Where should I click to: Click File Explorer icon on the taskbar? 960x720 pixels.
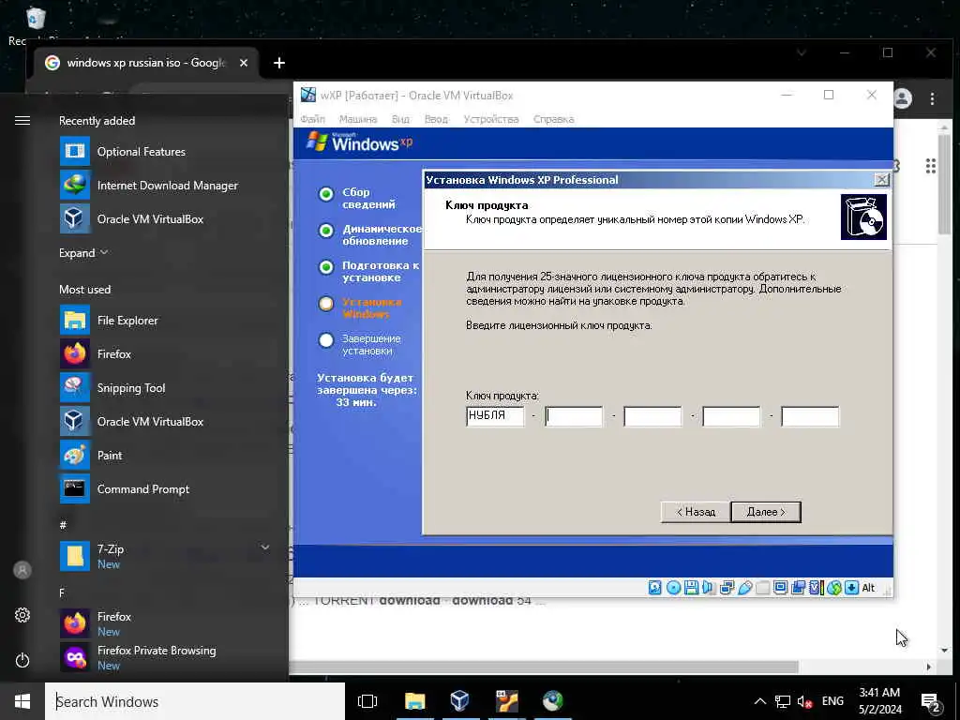pyautogui.click(x=414, y=701)
